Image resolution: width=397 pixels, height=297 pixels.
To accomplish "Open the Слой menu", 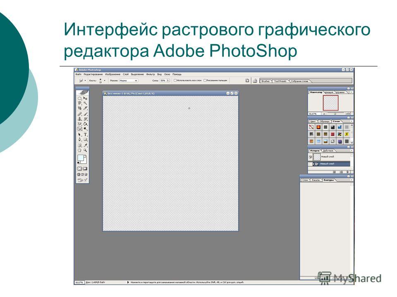I will point(126,75).
